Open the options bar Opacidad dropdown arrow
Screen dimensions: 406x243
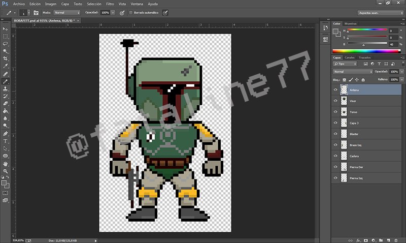pyautogui.click(x=113, y=12)
